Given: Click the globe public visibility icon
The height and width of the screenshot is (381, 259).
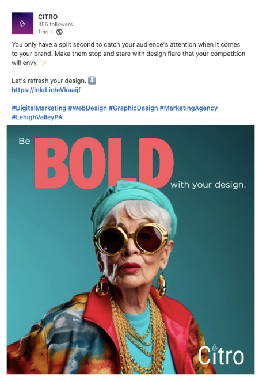Looking at the screenshot, I should coord(59,32).
